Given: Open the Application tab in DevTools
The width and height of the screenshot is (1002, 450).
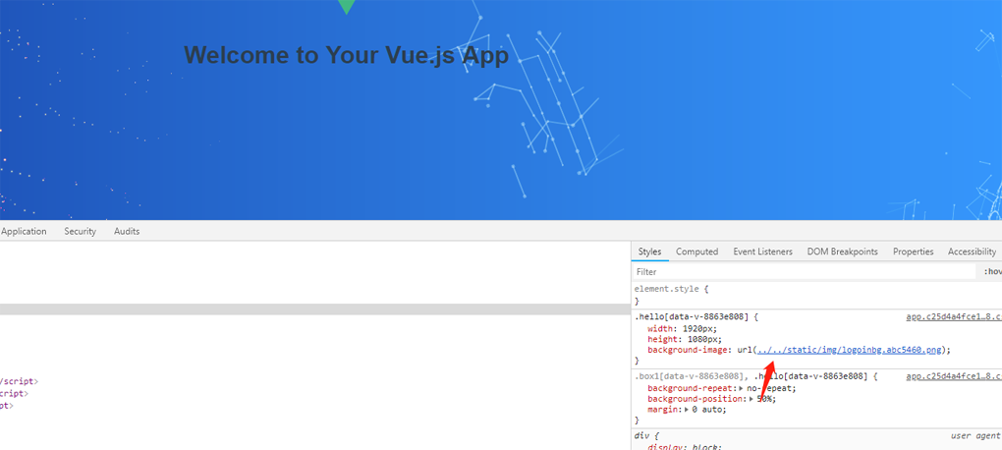Looking at the screenshot, I should pyautogui.click(x=24, y=232).
